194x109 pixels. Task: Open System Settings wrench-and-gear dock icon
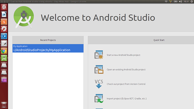pyautogui.click(x=4, y=29)
